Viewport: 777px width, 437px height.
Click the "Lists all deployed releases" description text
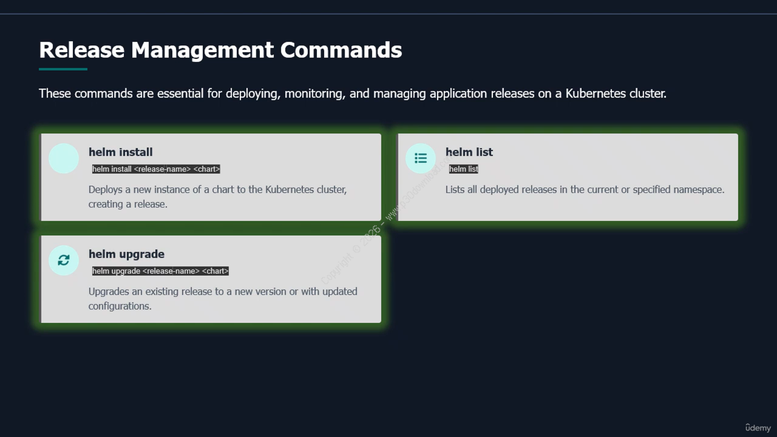tap(585, 189)
